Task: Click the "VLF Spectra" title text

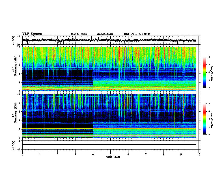Action: tap(32, 34)
